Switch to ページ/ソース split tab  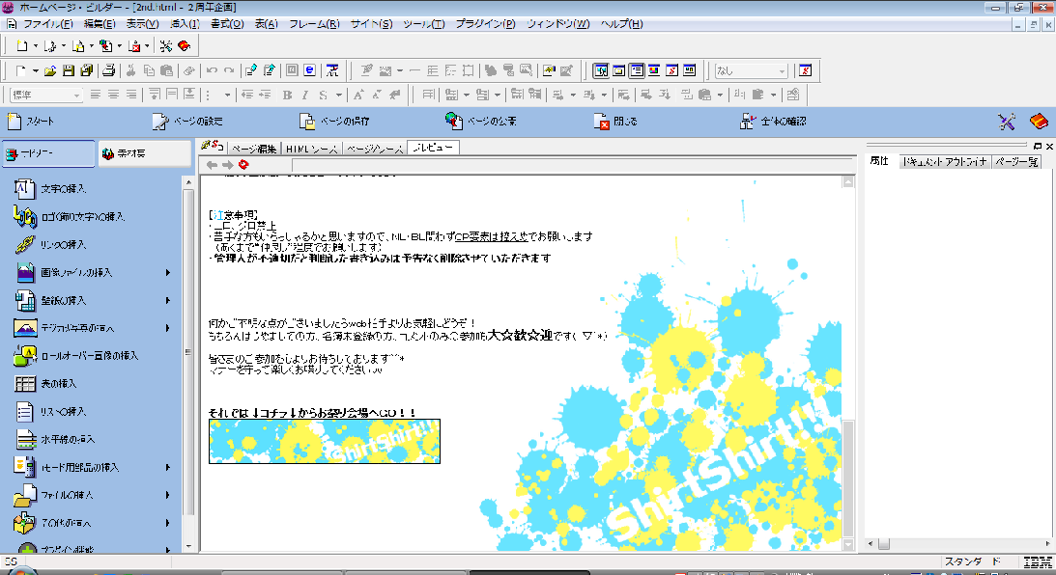pos(375,149)
